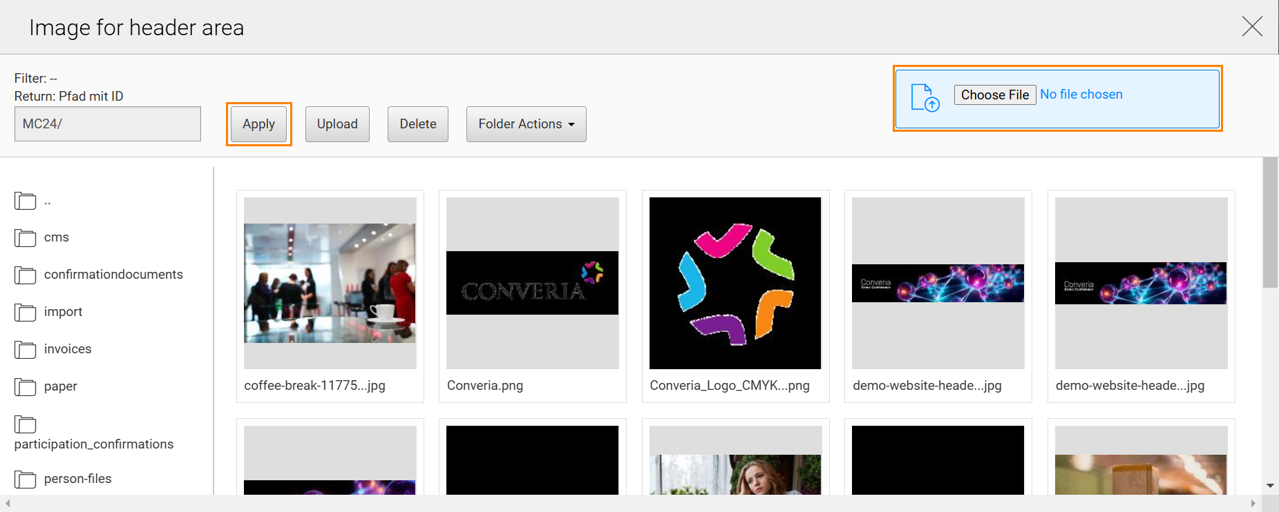1279x512 pixels.
Task: Click the Upload button
Action: pyautogui.click(x=337, y=124)
